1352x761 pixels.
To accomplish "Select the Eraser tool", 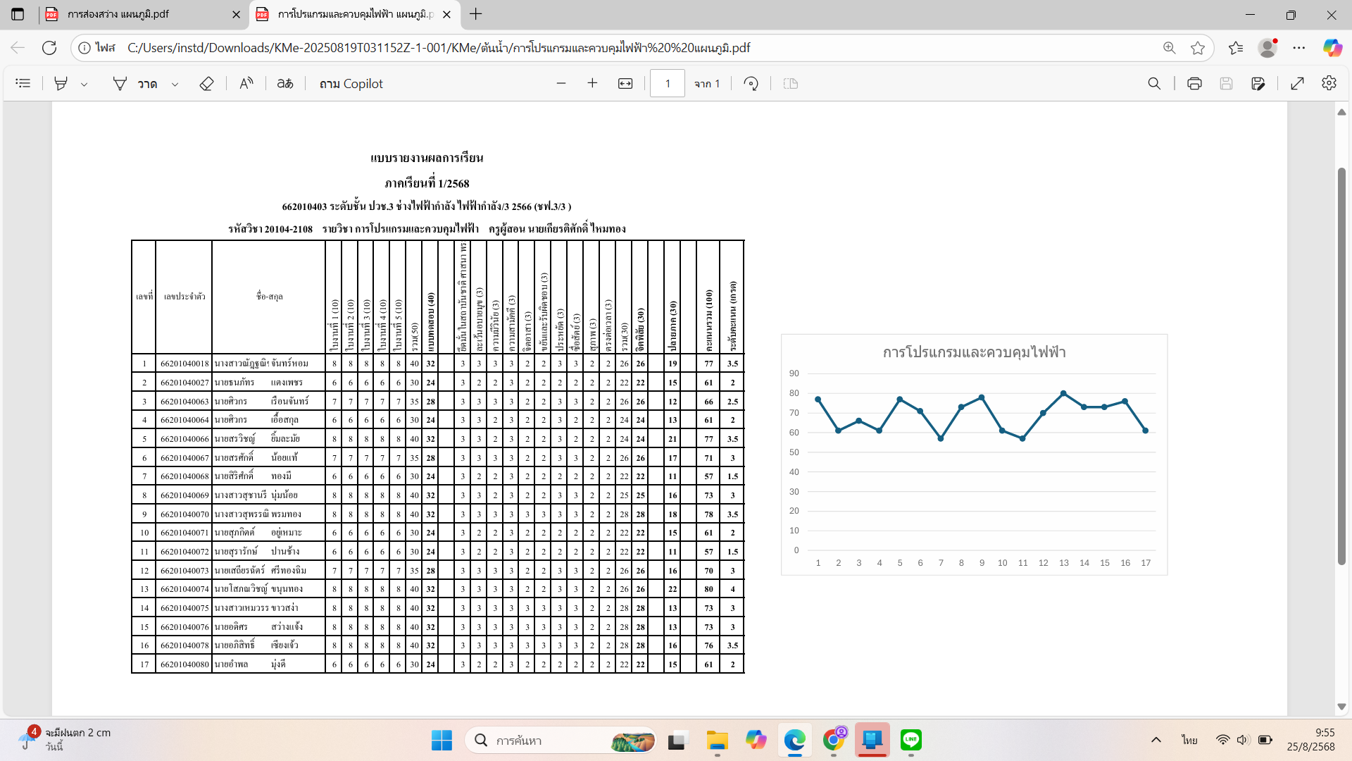I will pyautogui.click(x=206, y=83).
